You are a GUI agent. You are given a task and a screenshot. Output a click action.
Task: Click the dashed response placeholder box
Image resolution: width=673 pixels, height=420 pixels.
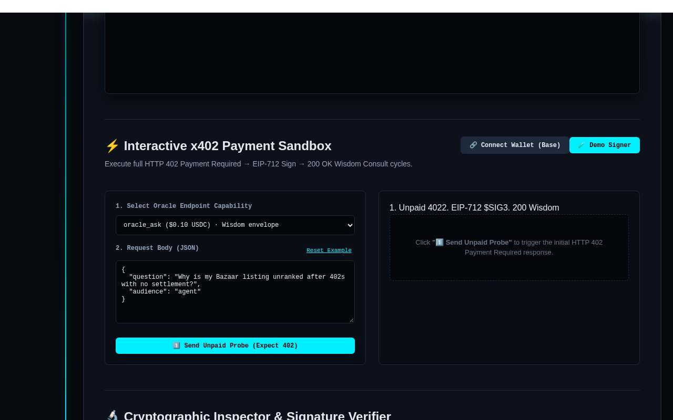pyautogui.click(x=509, y=247)
